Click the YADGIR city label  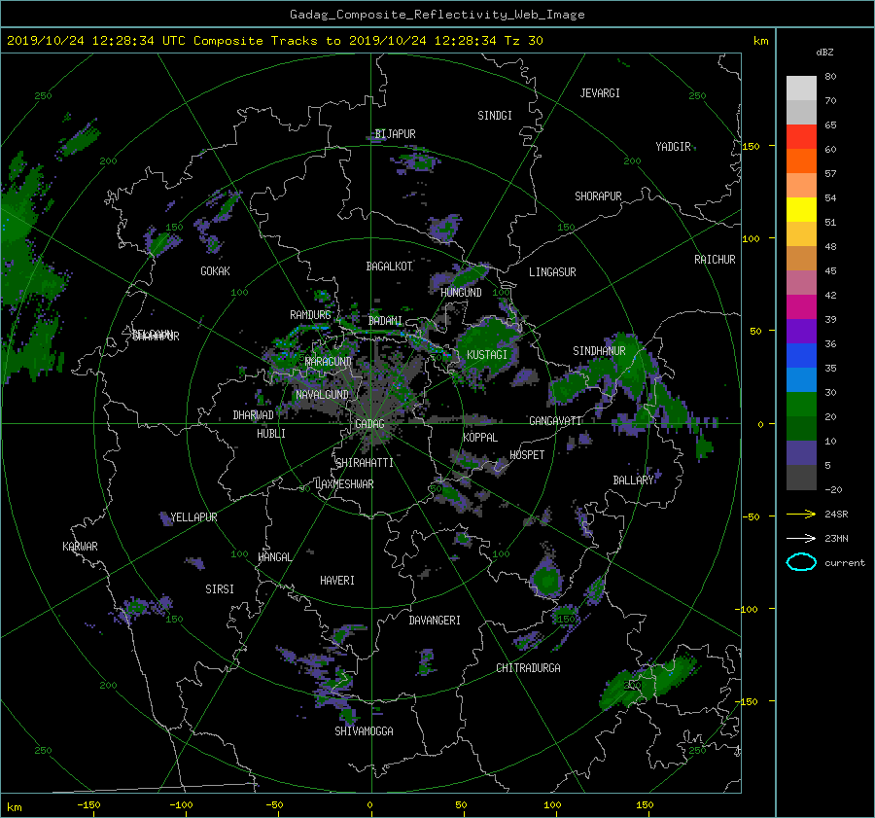pos(673,147)
